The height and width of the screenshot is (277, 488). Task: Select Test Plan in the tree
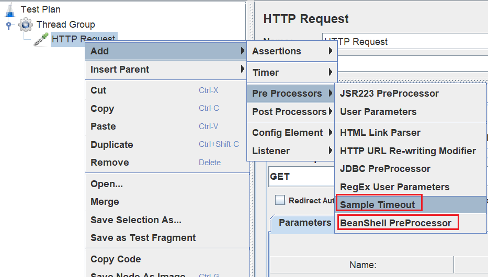tap(40, 9)
